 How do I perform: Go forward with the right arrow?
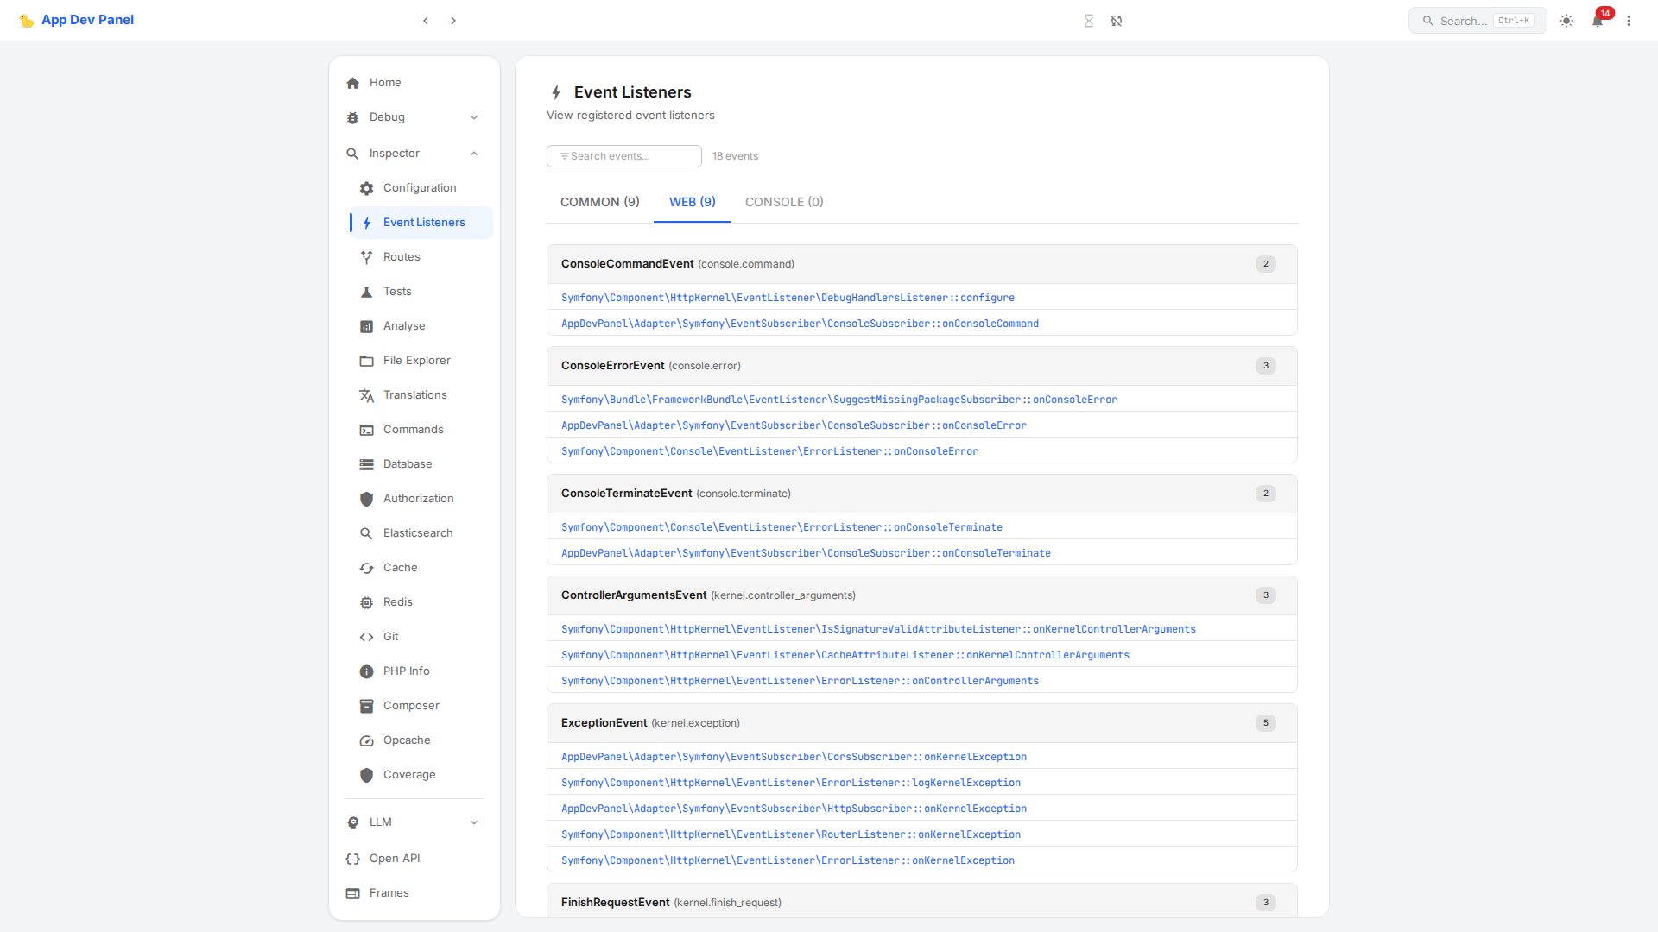point(453,21)
